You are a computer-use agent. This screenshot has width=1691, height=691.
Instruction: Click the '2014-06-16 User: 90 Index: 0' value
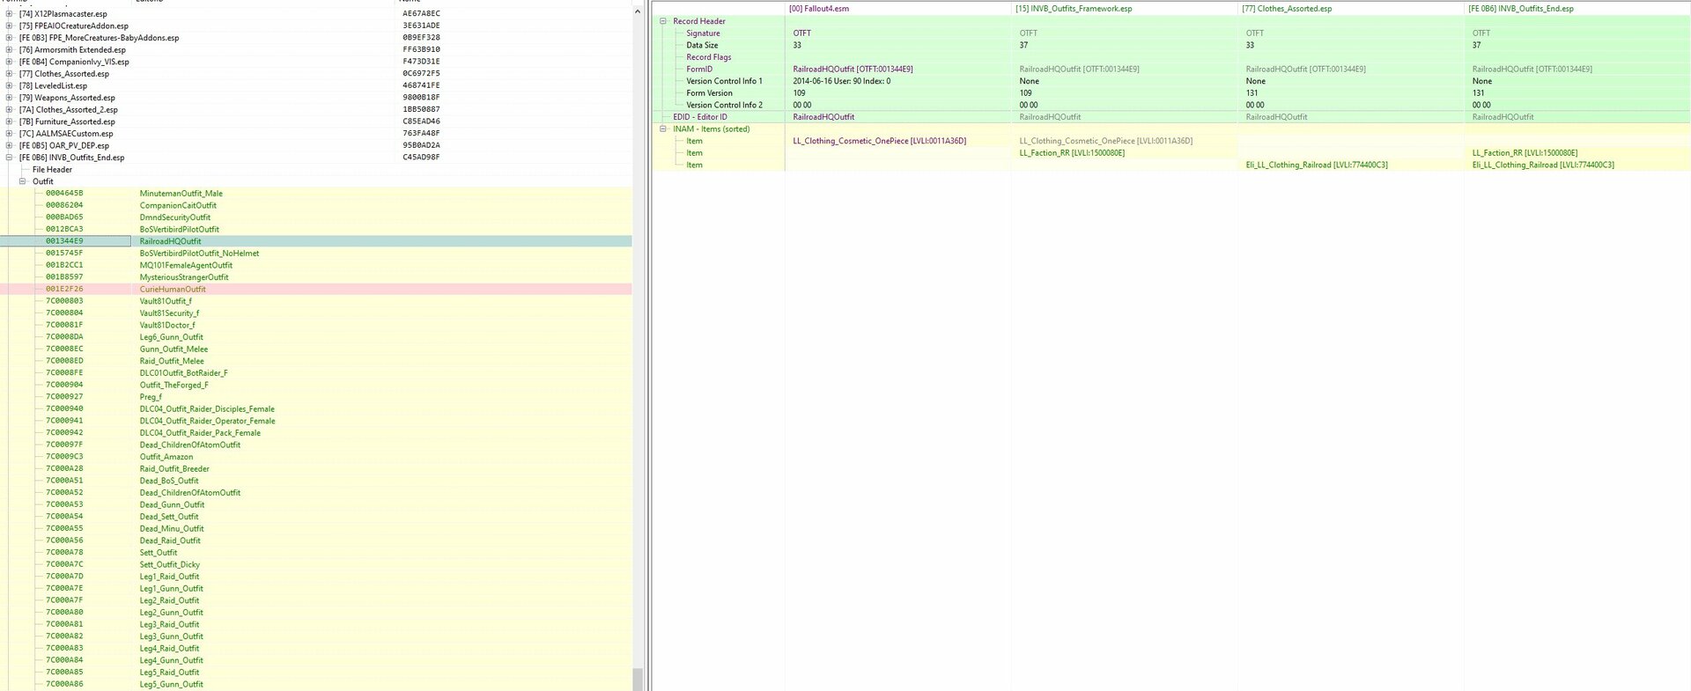[841, 81]
